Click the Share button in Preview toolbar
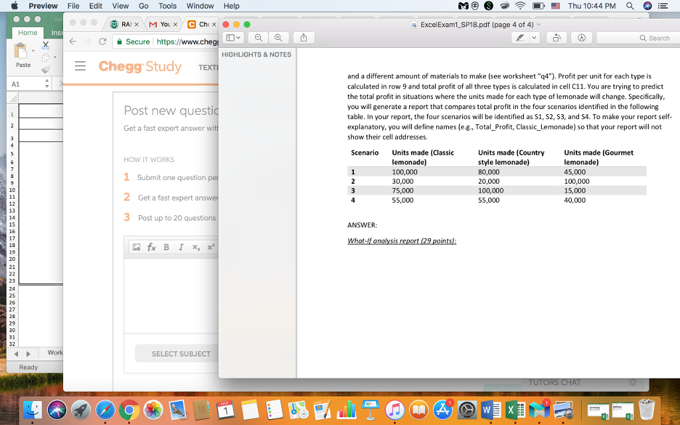680x425 pixels. click(x=303, y=38)
